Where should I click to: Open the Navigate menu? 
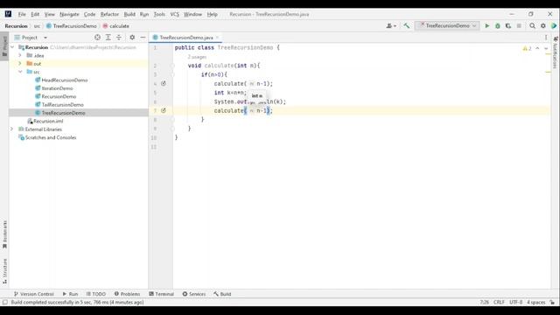[69, 14]
